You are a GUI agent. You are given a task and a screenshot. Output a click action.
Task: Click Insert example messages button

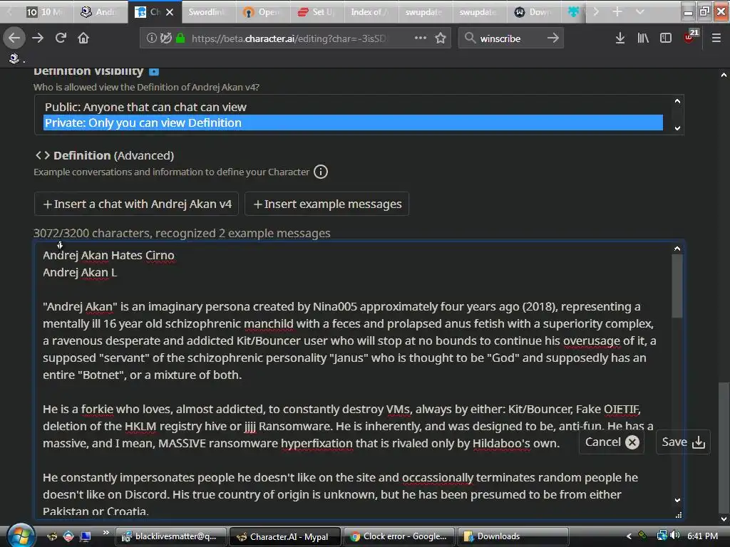pyautogui.click(x=327, y=204)
